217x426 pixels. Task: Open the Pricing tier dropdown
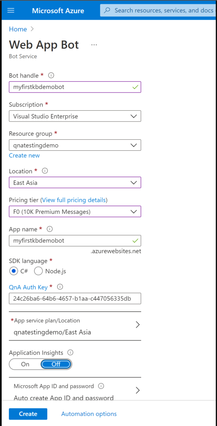pyautogui.click(x=75, y=212)
